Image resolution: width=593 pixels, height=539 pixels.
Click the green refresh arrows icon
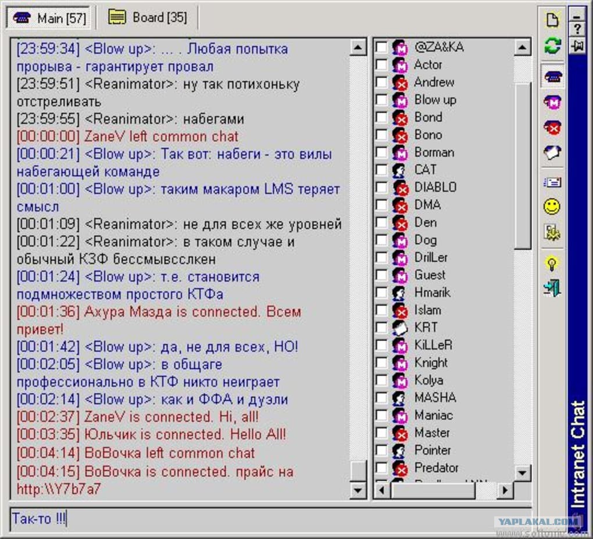point(552,45)
